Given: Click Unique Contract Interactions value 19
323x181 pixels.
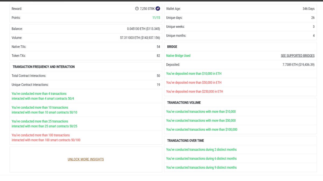Looking at the screenshot, I should (158, 85).
